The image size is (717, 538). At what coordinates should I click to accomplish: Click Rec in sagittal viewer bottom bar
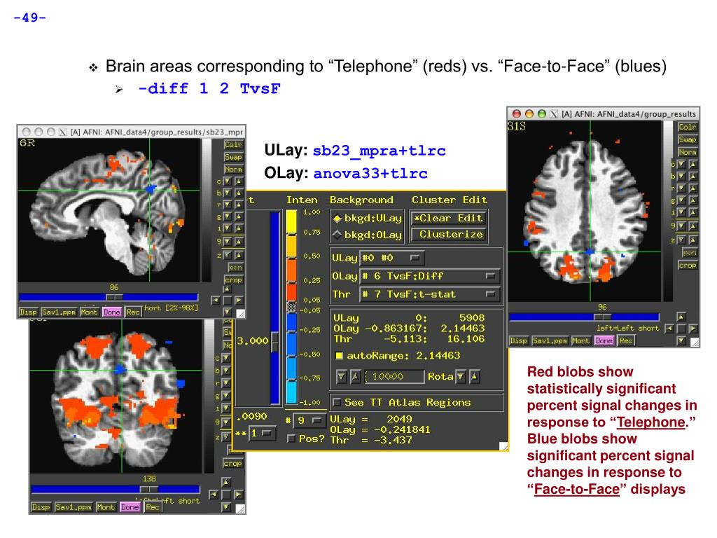132,312
